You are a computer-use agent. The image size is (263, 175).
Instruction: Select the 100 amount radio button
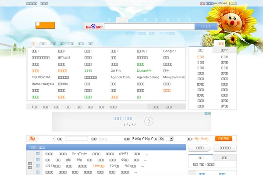coord(133,139)
